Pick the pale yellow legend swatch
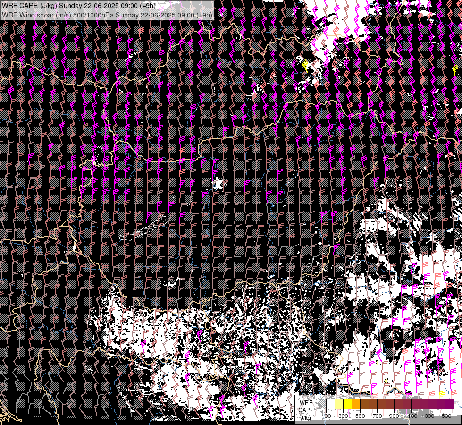 click(x=339, y=404)
